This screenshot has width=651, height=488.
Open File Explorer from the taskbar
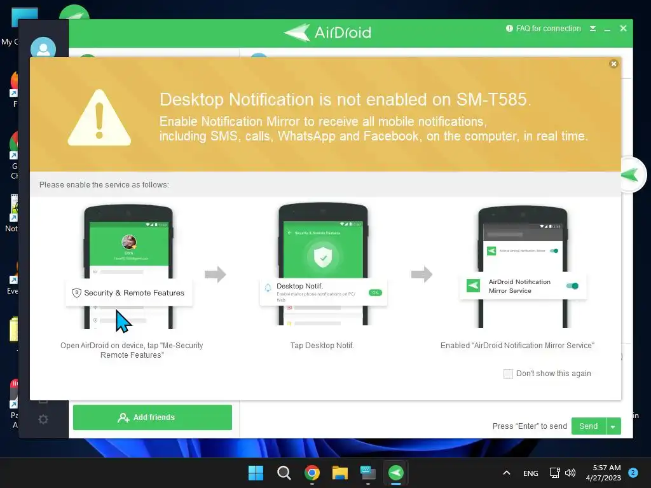pos(340,473)
